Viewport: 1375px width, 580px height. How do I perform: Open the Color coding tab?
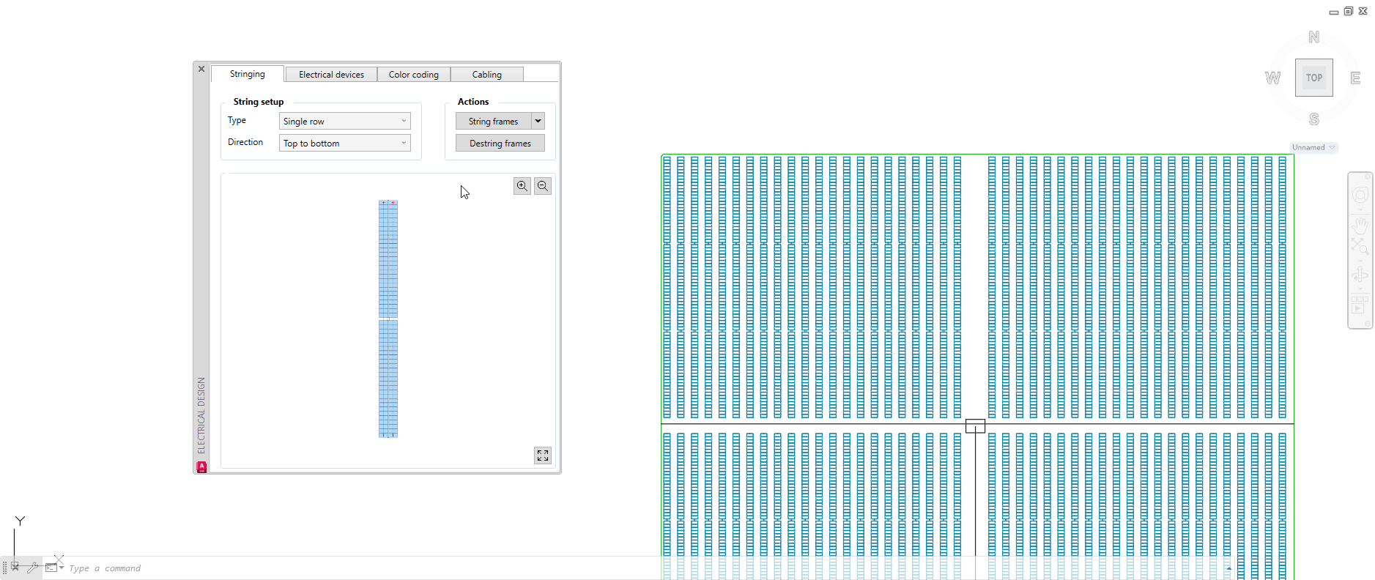pyautogui.click(x=413, y=75)
